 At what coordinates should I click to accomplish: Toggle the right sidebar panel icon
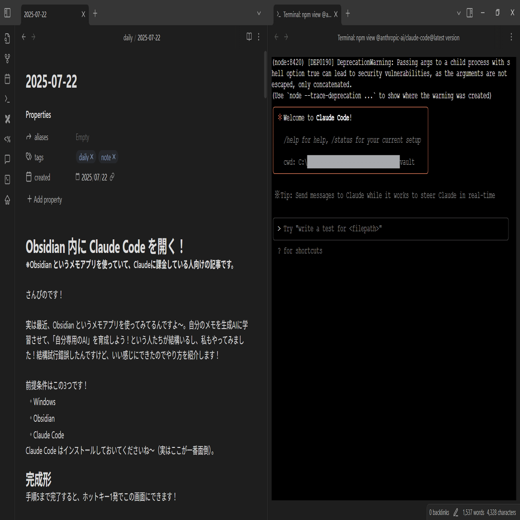coord(470,13)
